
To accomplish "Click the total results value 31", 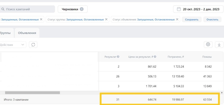I will (118, 99).
